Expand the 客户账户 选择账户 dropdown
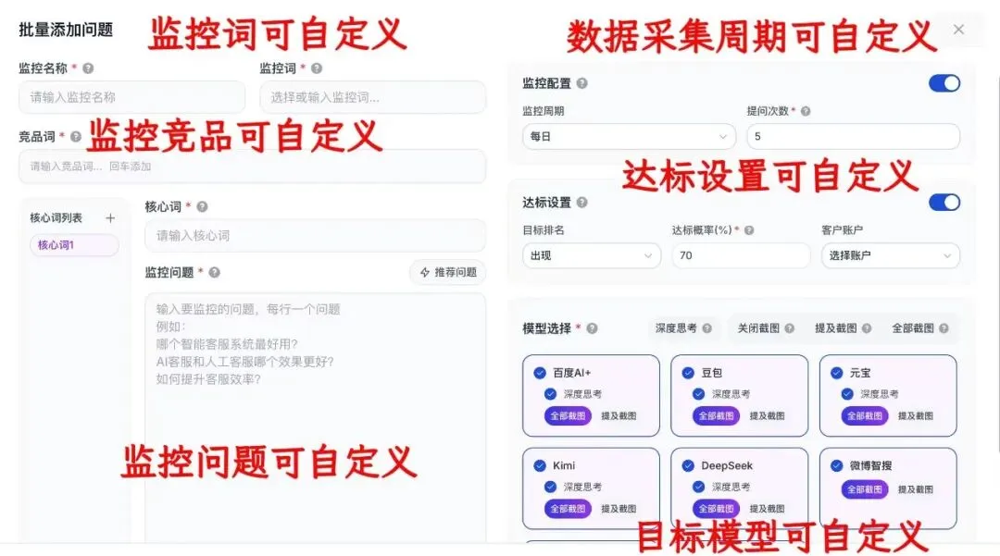 pyautogui.click(x=891, y=255)
